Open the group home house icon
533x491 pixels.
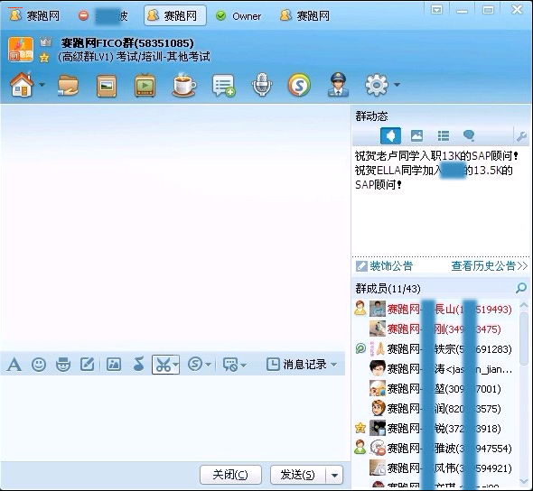22,84
